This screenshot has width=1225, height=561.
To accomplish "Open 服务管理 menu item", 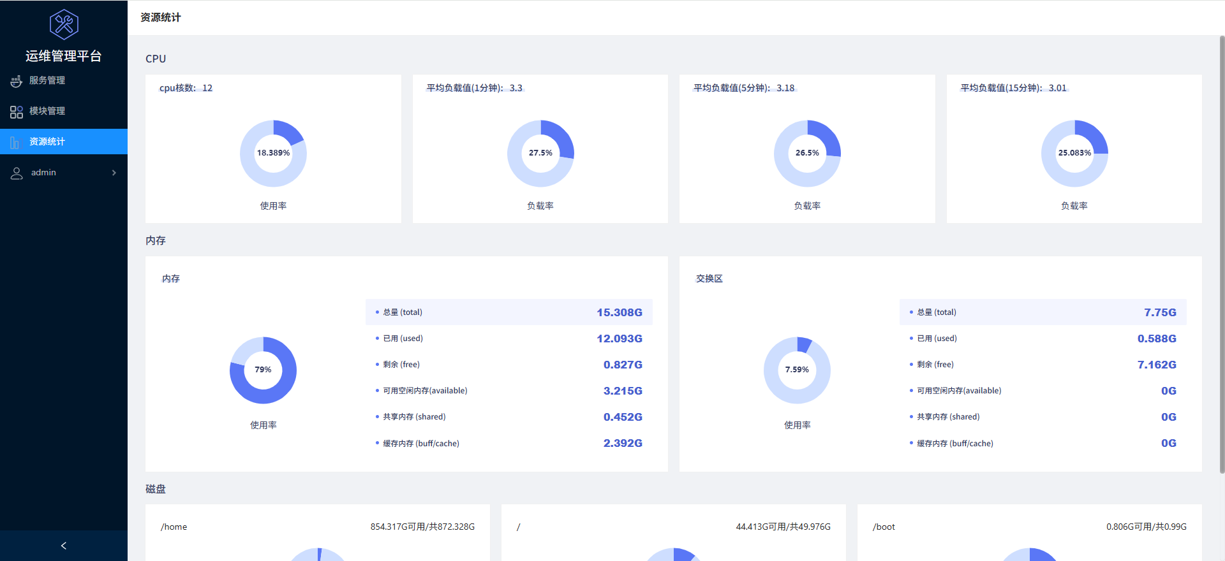I will 64,80.
